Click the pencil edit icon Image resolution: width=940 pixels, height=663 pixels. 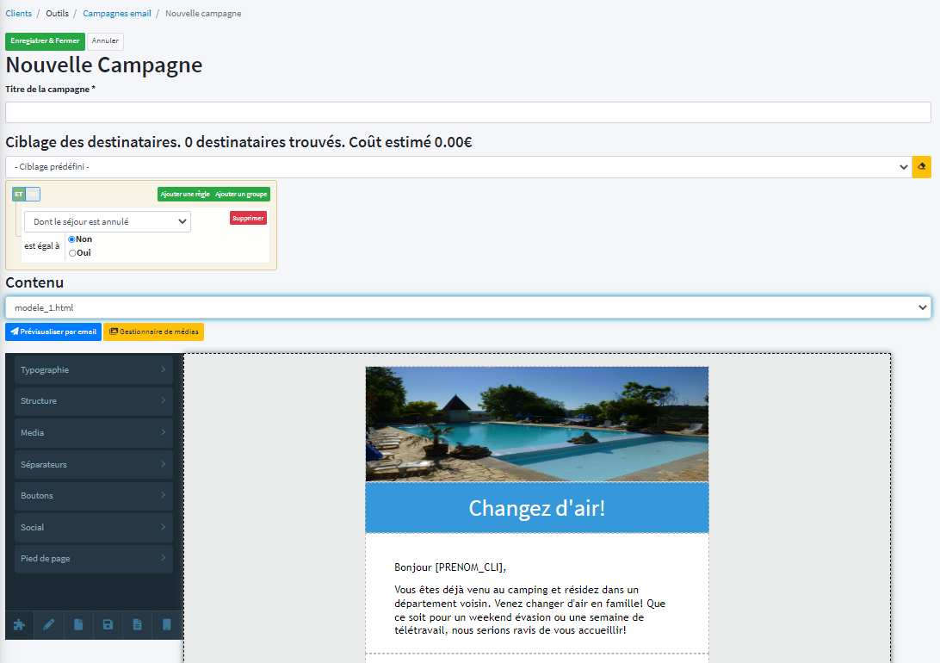[x=49, y=625]
